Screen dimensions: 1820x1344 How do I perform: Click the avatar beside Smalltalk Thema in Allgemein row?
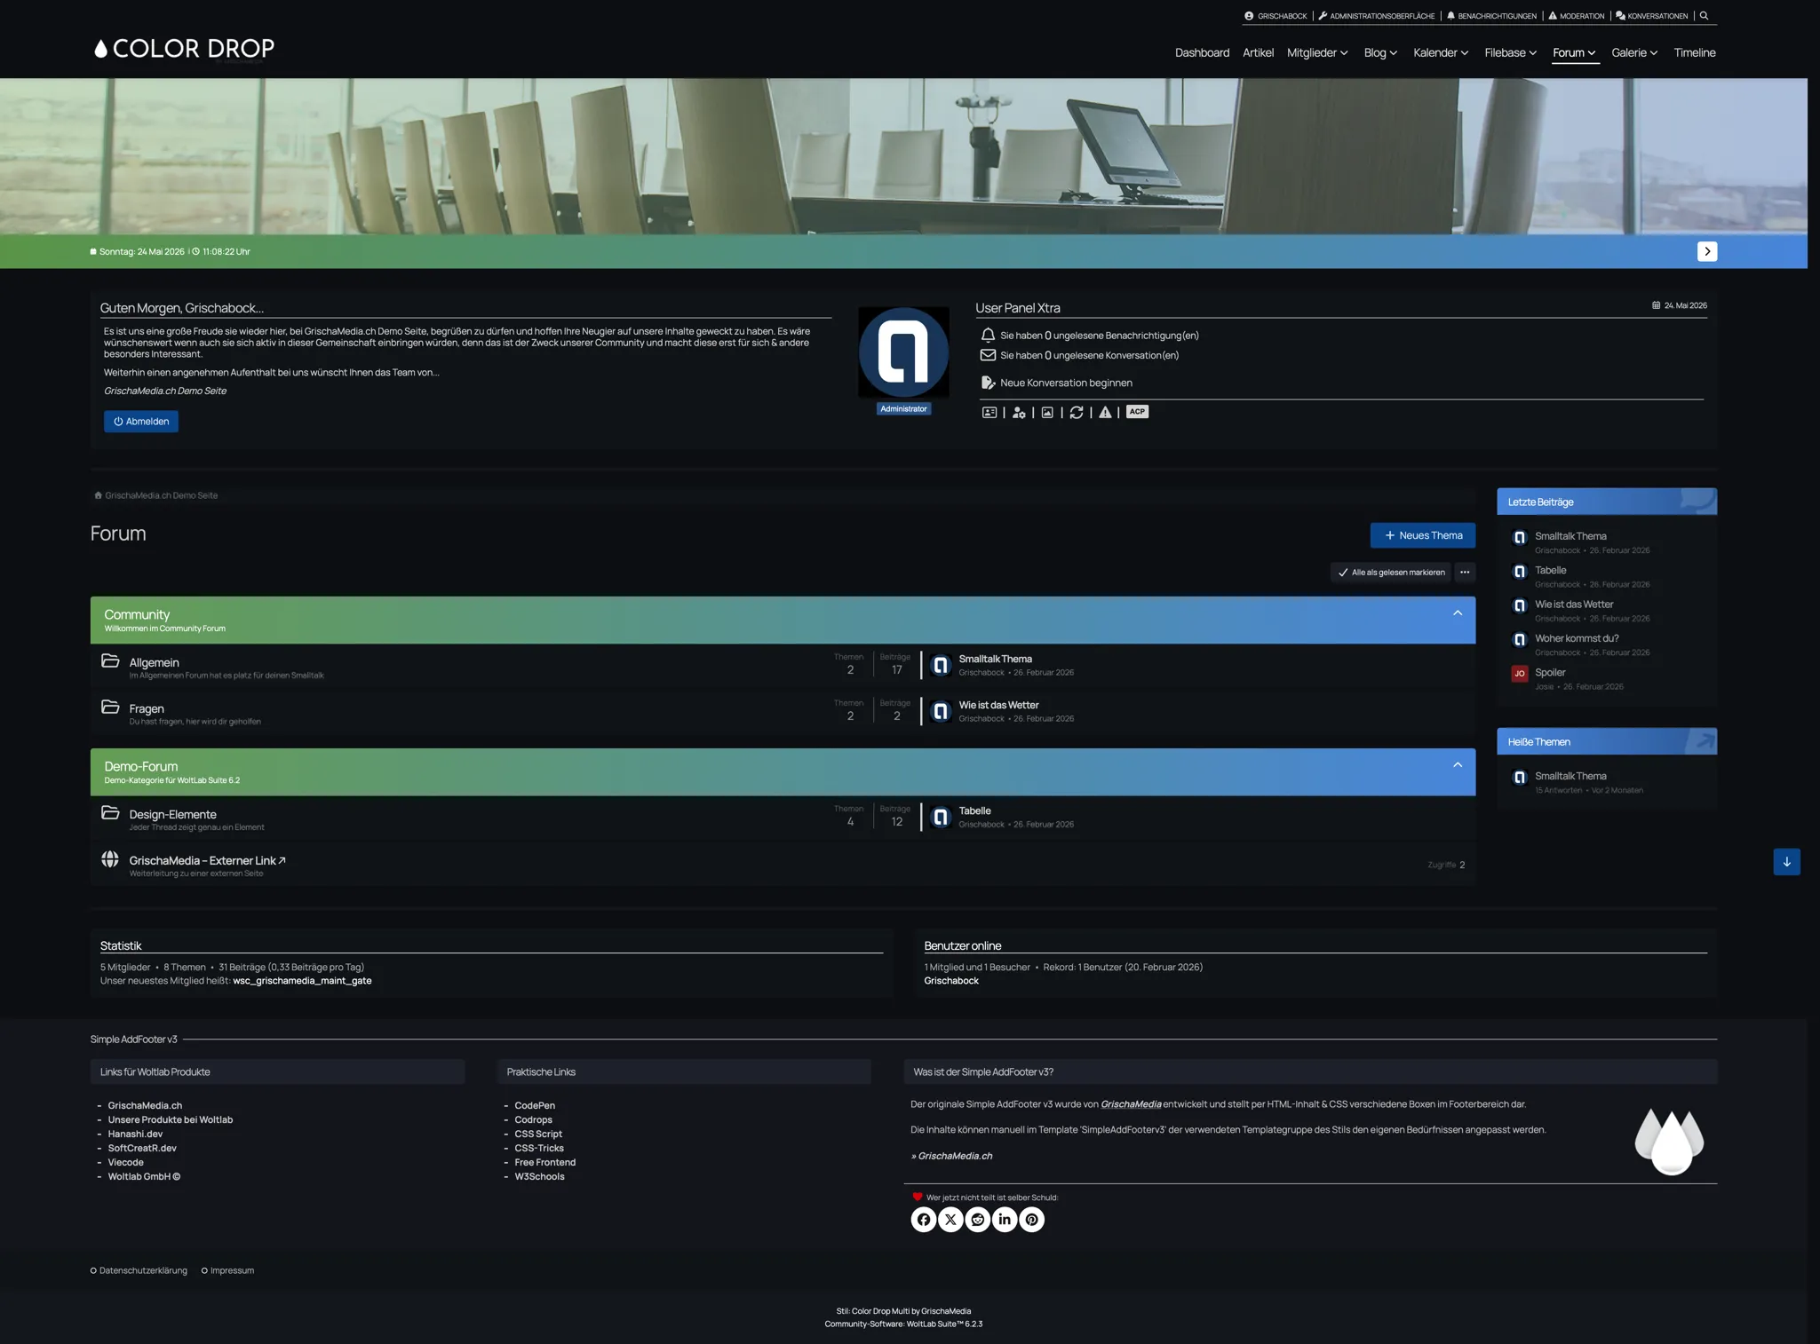click(941, 665)
